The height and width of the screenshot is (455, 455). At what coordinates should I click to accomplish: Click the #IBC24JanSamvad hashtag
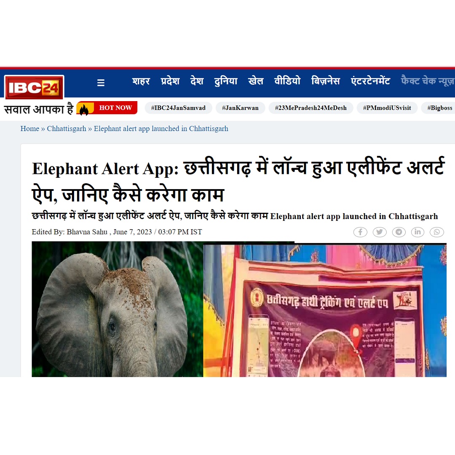[179, 108]
